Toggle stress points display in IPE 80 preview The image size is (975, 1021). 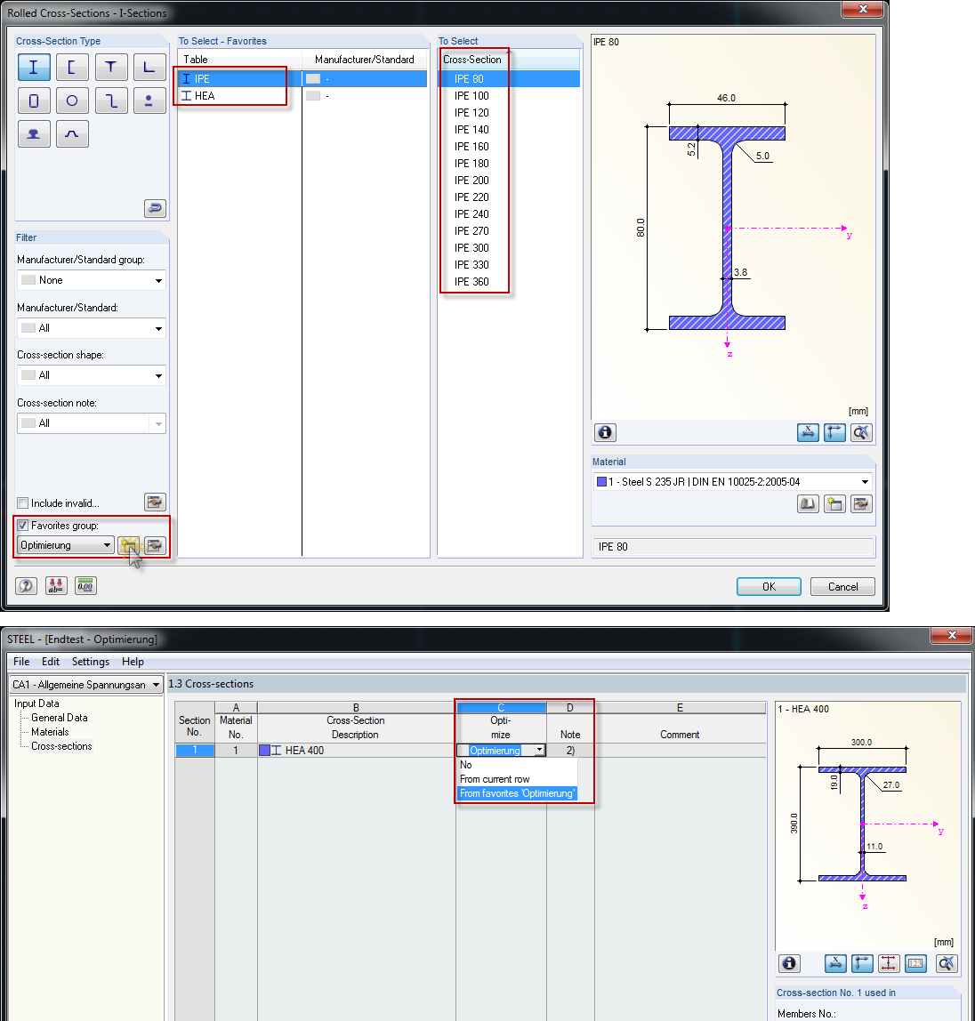point(809,432)
